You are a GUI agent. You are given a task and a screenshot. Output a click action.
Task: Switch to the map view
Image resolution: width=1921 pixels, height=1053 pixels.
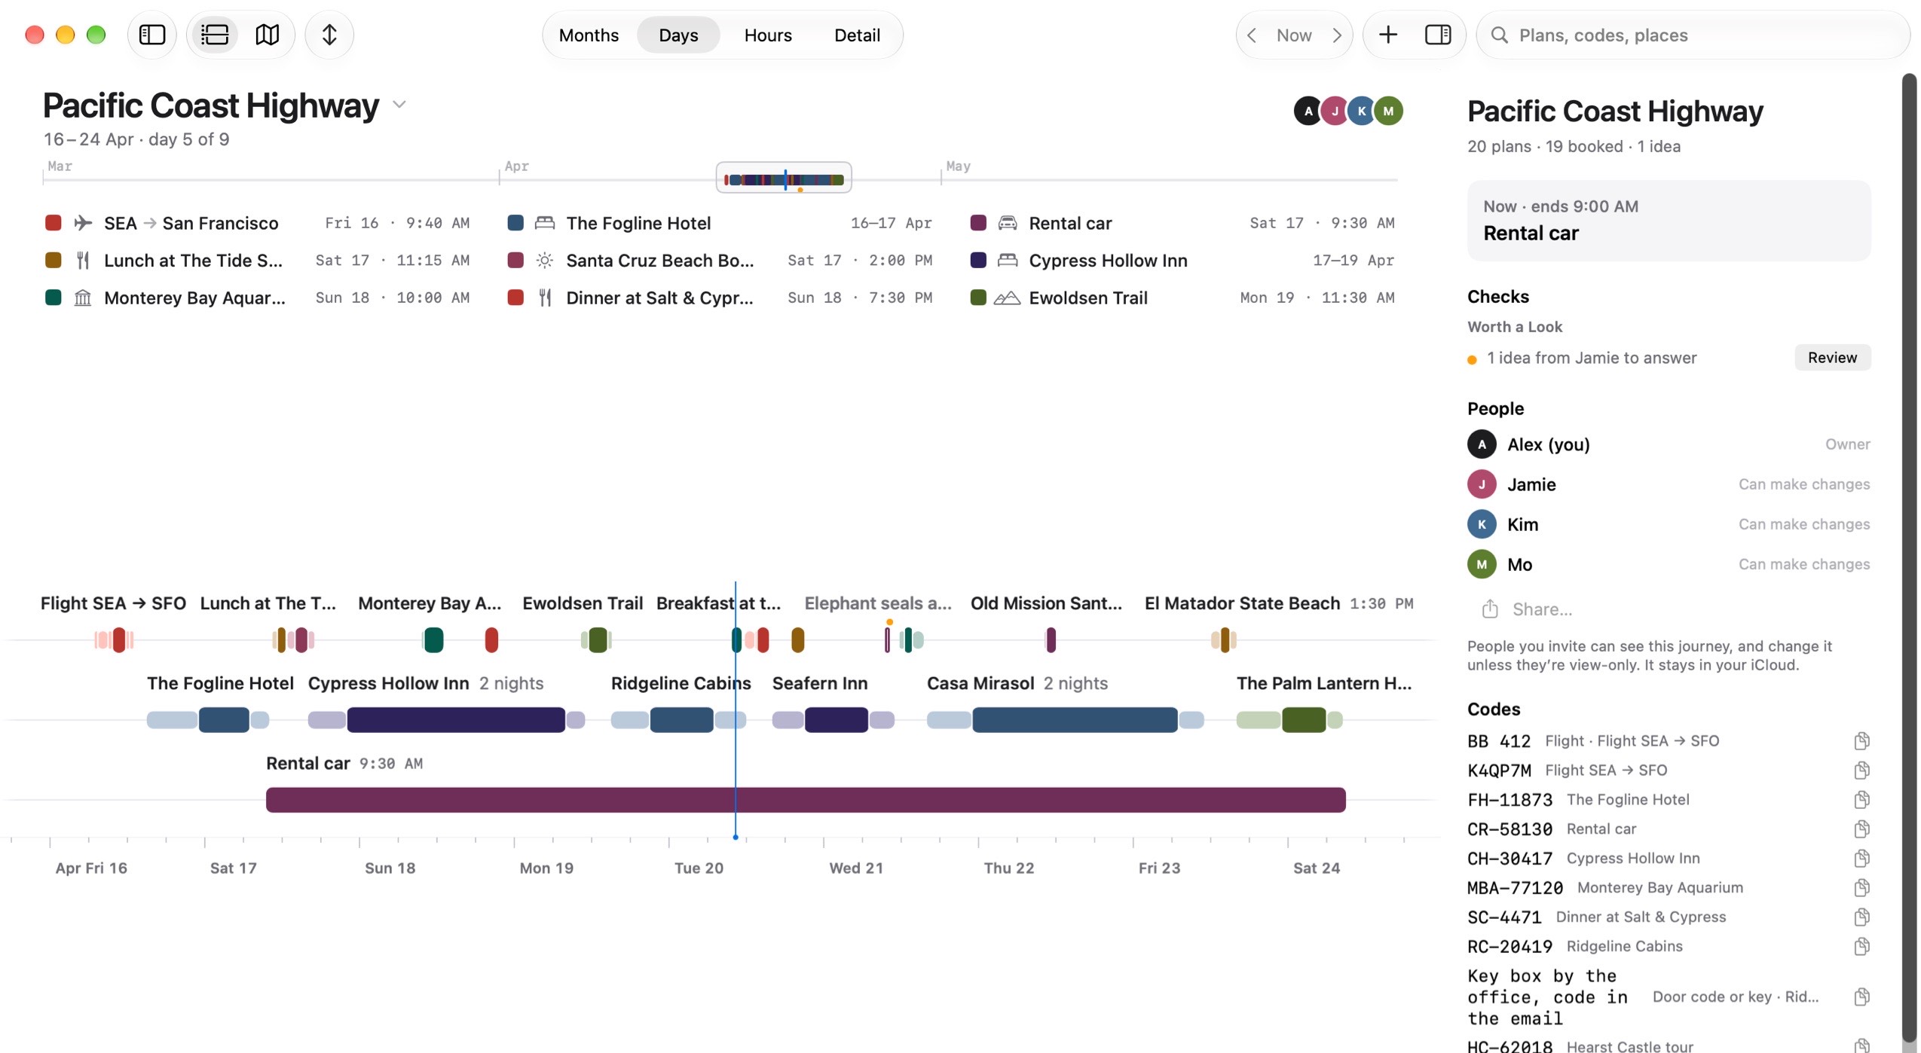[x=268, y=35]
